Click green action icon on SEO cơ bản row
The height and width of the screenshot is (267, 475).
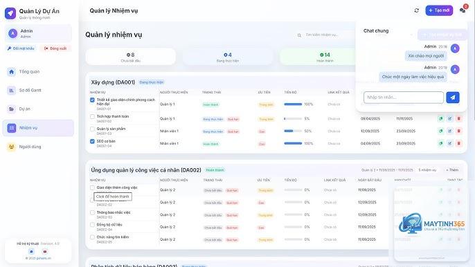click(x=441, y=143)
